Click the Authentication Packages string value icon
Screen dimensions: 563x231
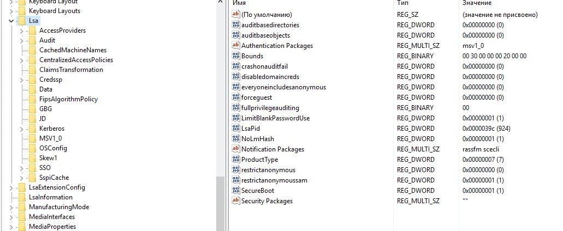[236, 46]
